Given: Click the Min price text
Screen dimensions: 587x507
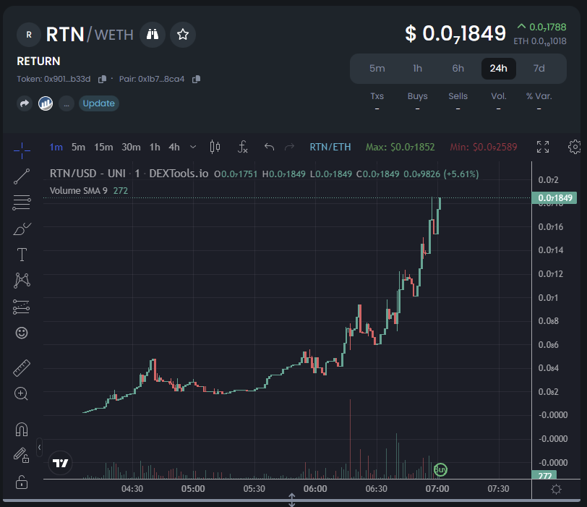Looking at the screenshot, I should point(484,147).
